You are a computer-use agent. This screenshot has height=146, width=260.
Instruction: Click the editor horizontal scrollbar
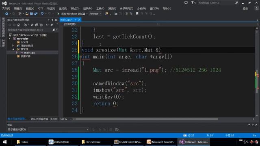147,119
